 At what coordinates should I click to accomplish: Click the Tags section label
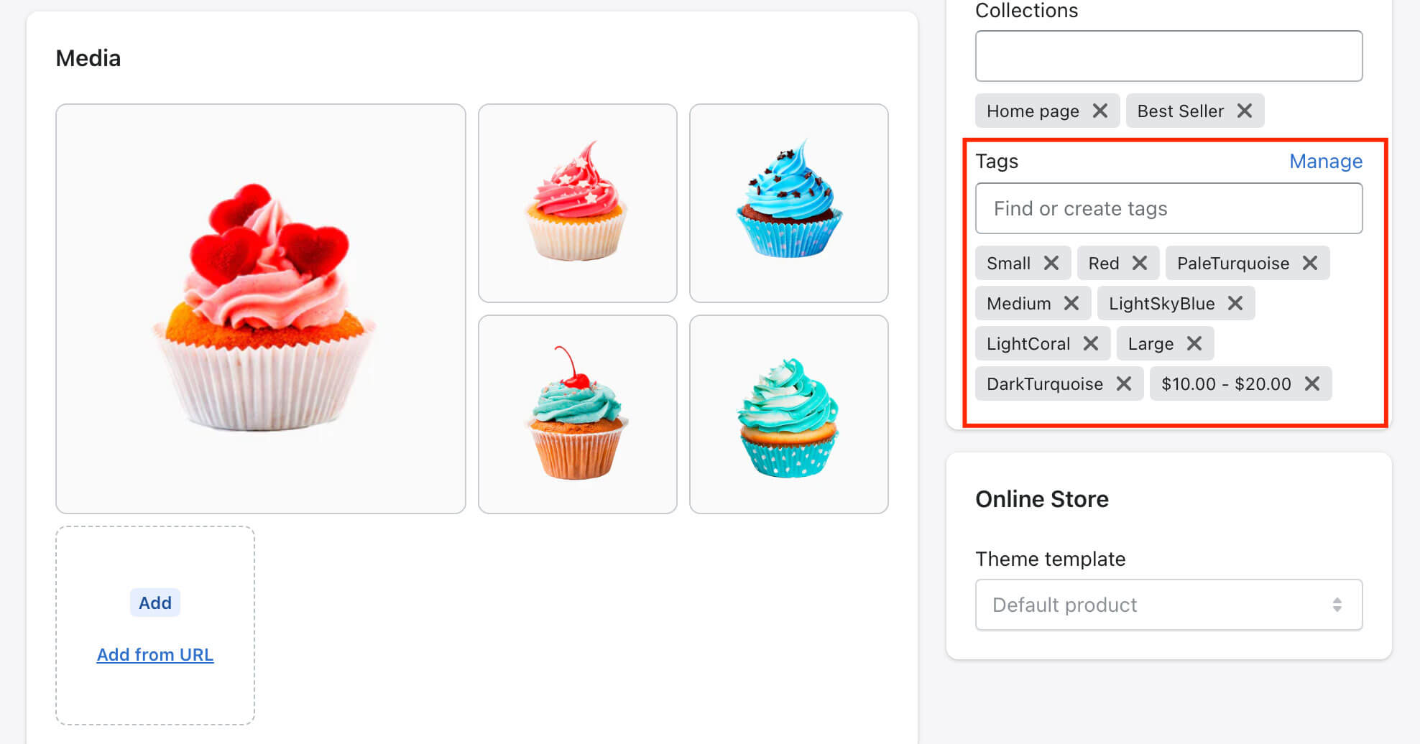tap(997, 161)
